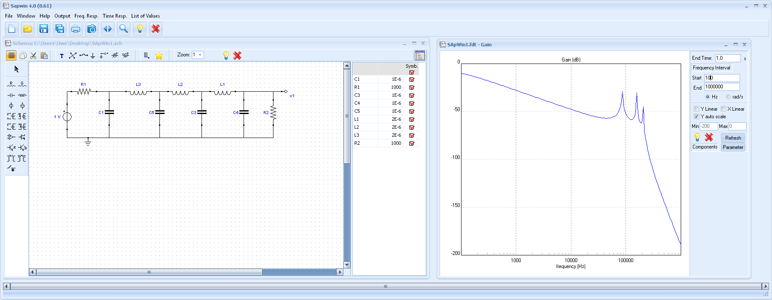Screen dimensions: 772x300
Task: Take a snapshot with the camera icon
Action: click(92, 29)
